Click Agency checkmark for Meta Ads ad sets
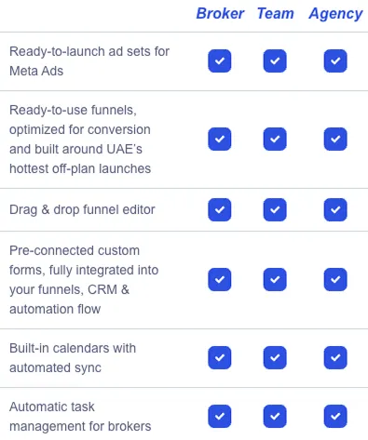This screenshot has width=368, height=440. click(x=335, y=60)
